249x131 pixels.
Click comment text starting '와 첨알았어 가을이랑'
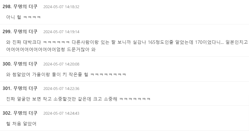point(66,74)
